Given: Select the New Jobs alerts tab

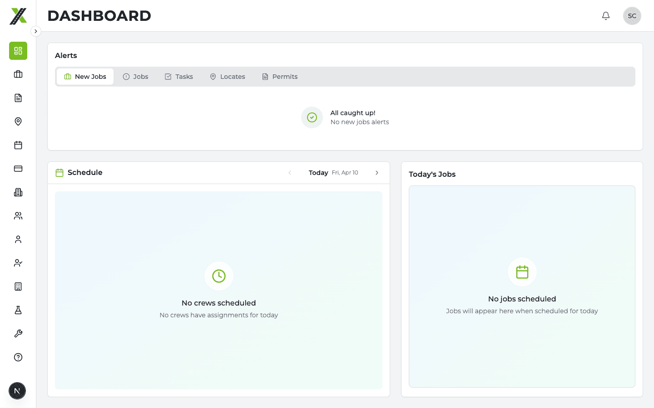Looking at the screenshot, I should coord(85,77).
